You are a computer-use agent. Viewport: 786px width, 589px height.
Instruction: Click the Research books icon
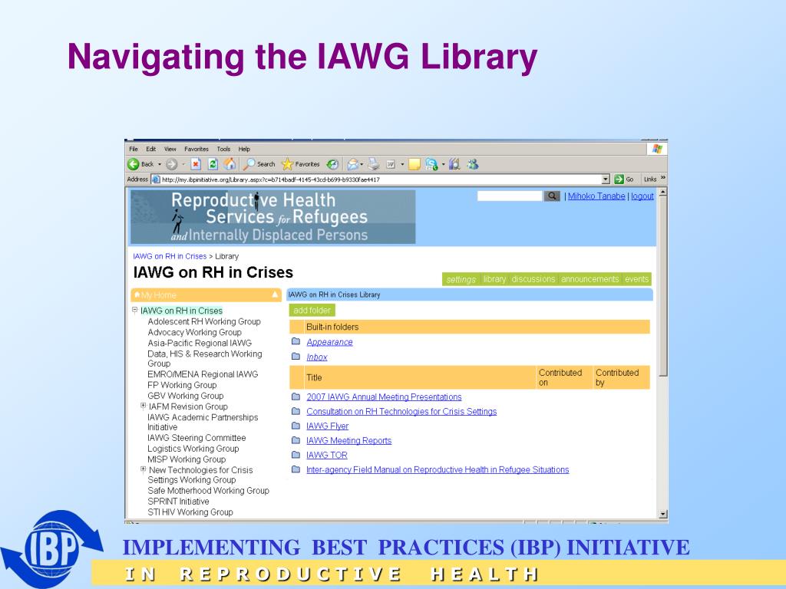[454, 164]
